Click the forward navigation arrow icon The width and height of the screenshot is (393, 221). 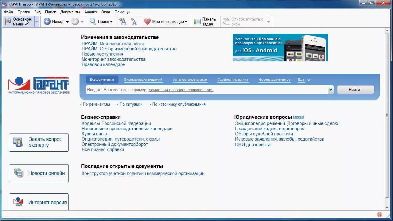click(75, 21)
